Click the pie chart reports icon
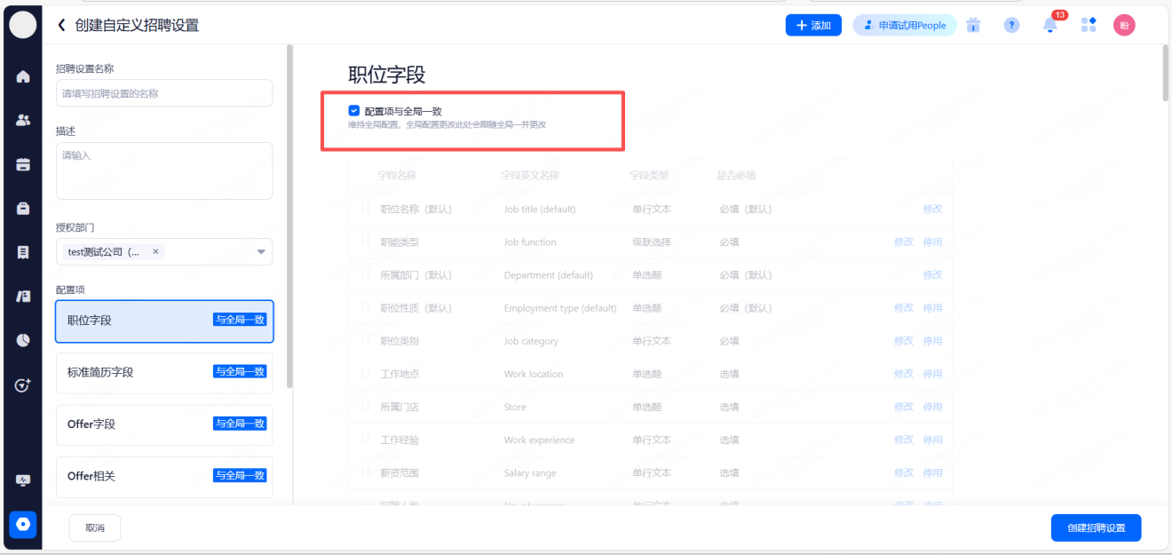 click(23, 340)
